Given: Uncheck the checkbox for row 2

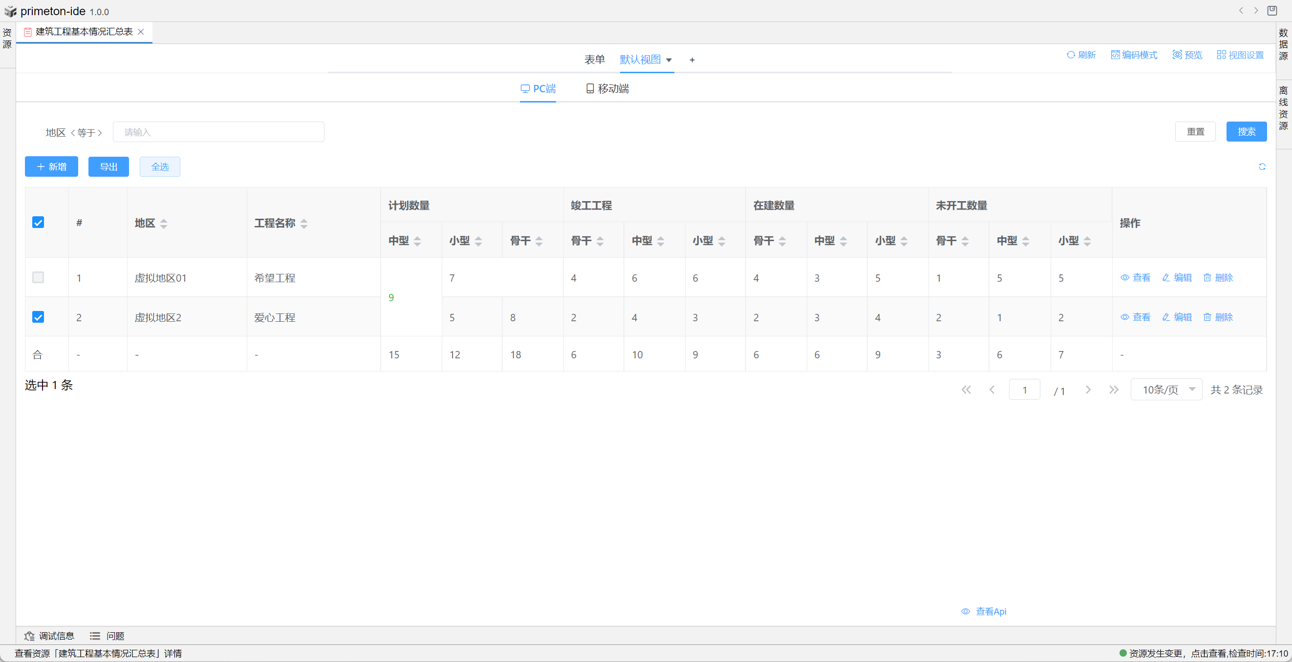Looking at the screenshot, I should 38,317.
